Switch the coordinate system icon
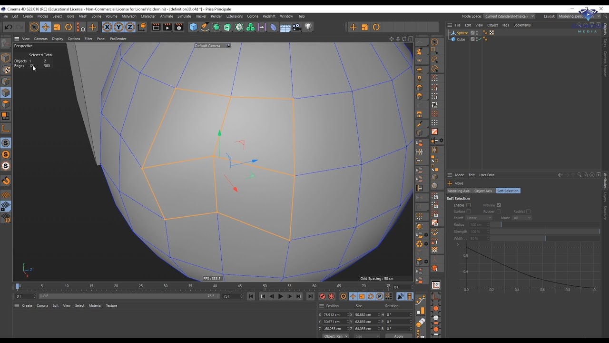609x343 pixels. tap(142, 27)
